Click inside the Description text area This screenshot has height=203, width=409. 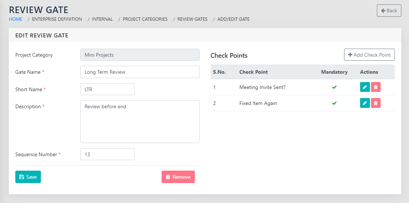[140, 122]
